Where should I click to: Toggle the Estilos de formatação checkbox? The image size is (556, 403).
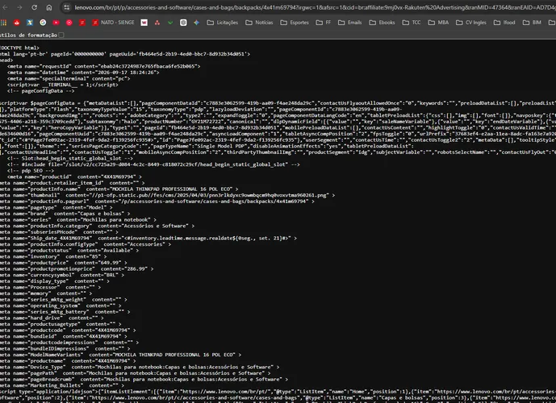[x=61, y=35]
